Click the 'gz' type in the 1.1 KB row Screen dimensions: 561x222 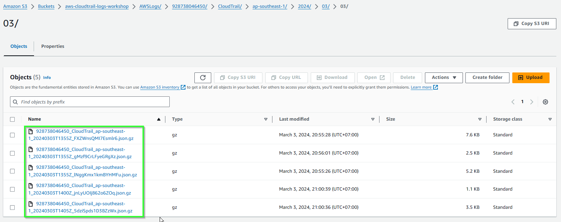click(x=175, y=189)
